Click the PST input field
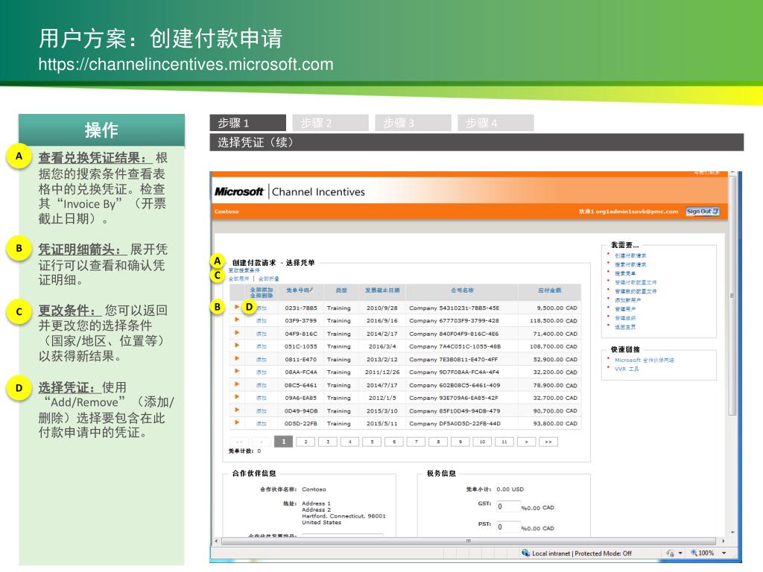 coord(508,527)
